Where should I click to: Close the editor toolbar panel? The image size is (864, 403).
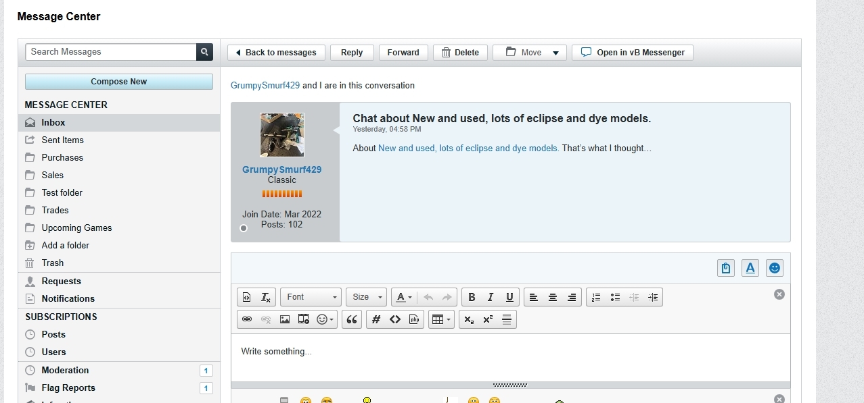coord(779,294)
